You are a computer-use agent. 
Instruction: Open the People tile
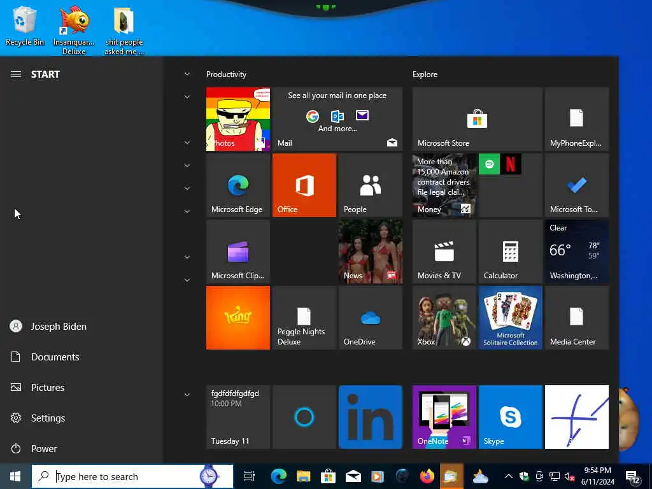point(371,185)
